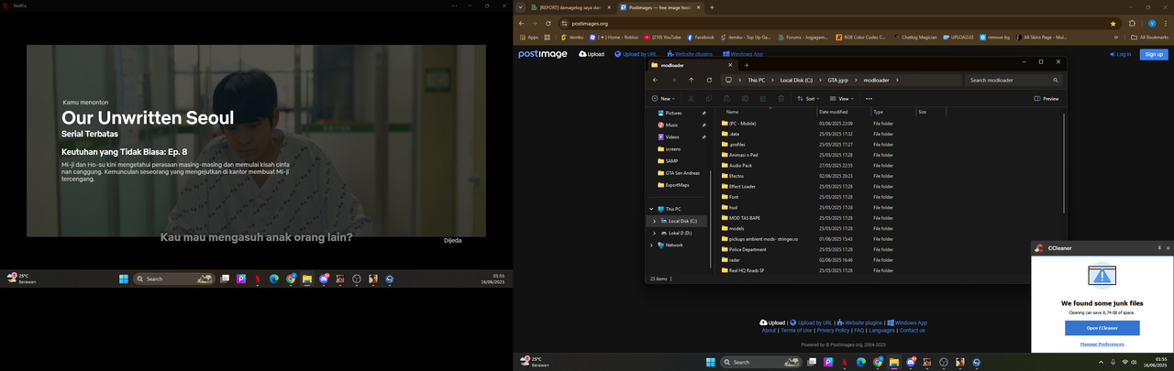The width and height of the screenshot is (1174, 371).
Task: Switch to the [REPORT] damagelog Chrome tab
Action: point(570,7)
